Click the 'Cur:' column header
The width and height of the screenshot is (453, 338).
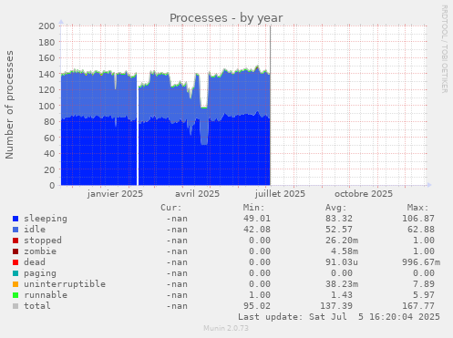[x=171, y=208]
